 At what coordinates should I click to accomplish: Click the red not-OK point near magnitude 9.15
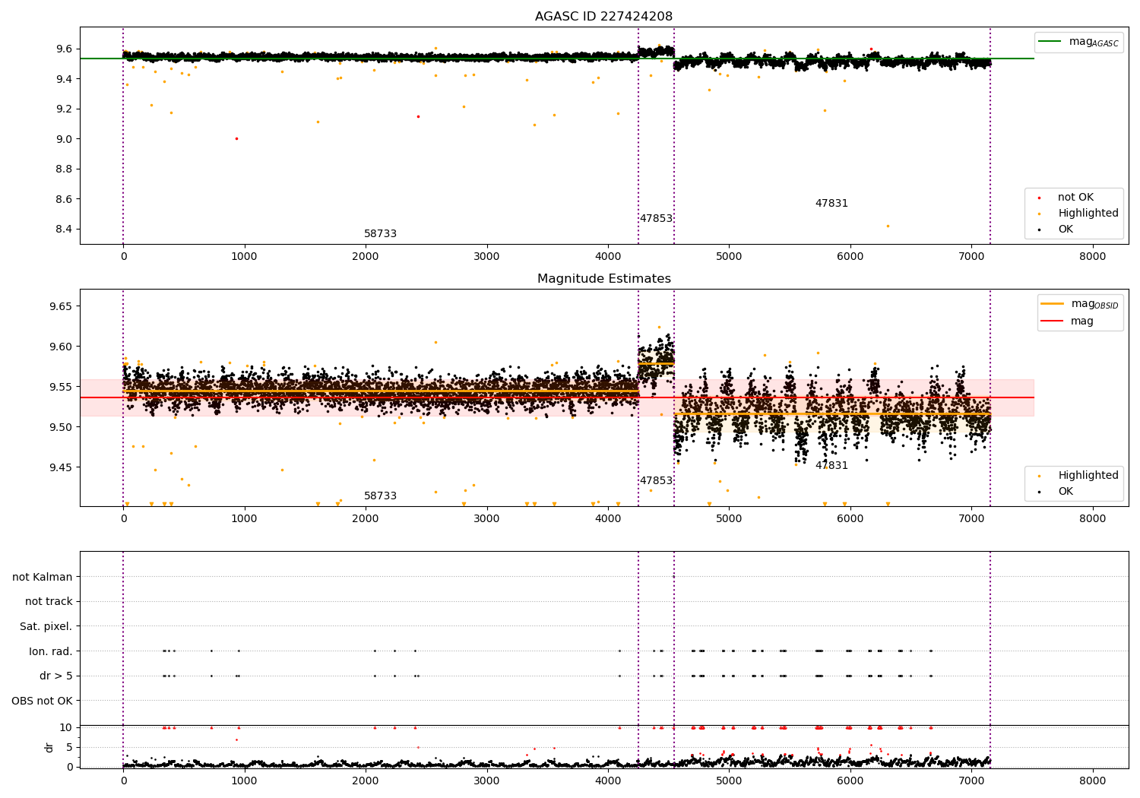coord(418,116)
